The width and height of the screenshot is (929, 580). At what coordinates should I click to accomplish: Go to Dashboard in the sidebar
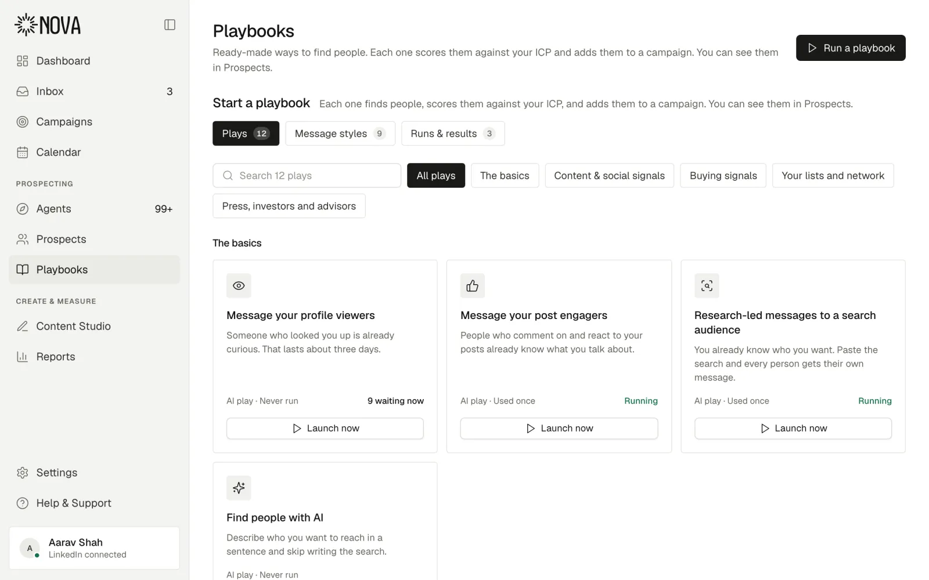point(63,61)
